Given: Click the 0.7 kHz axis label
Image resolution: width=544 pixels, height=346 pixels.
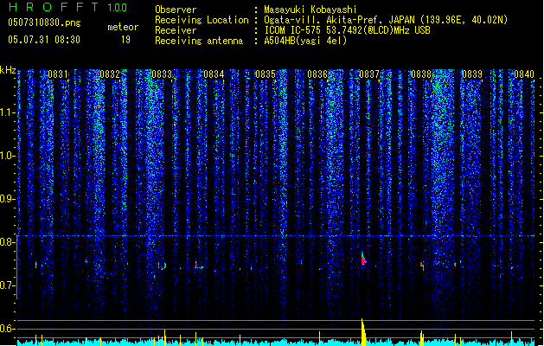Looking at the screenshot, I should [x=7, y=285].
